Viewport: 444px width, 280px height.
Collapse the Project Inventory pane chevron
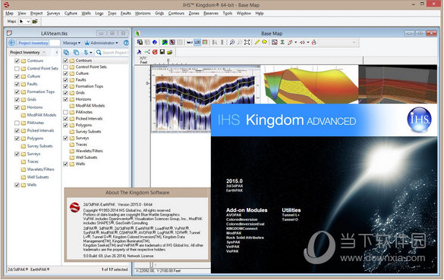click(57, 52)
